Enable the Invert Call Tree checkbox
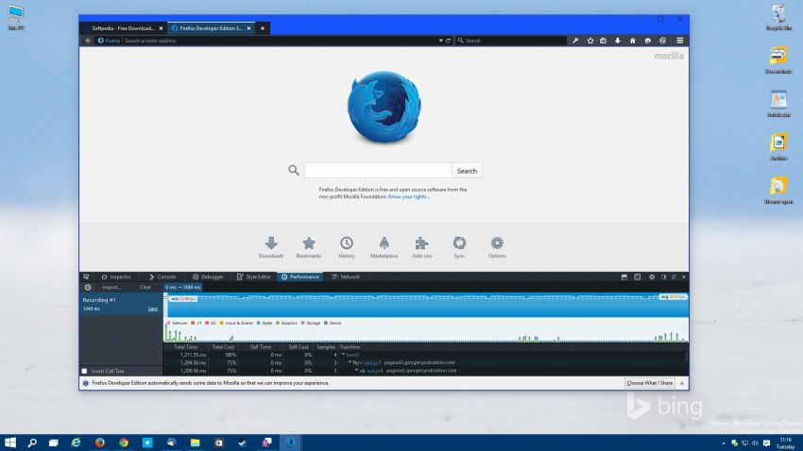 (x=84, y=371)
